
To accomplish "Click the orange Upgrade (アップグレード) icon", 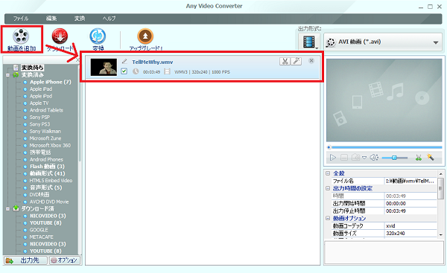I will (x=145, y=36).
